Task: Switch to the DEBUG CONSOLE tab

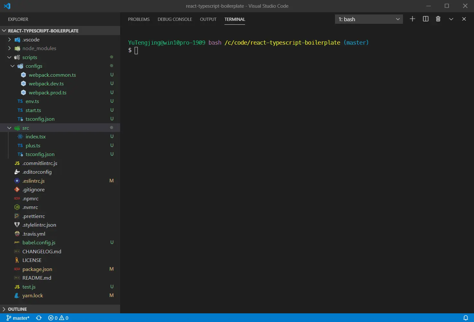Action: click(175, 19)
